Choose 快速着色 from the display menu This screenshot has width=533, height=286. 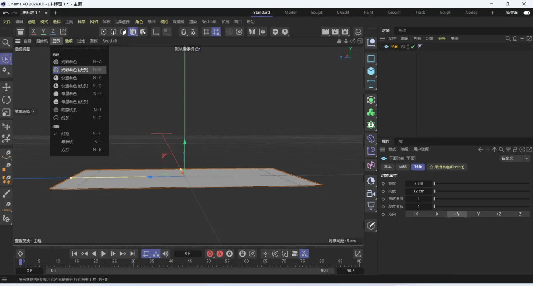click(x=69, y=78)
